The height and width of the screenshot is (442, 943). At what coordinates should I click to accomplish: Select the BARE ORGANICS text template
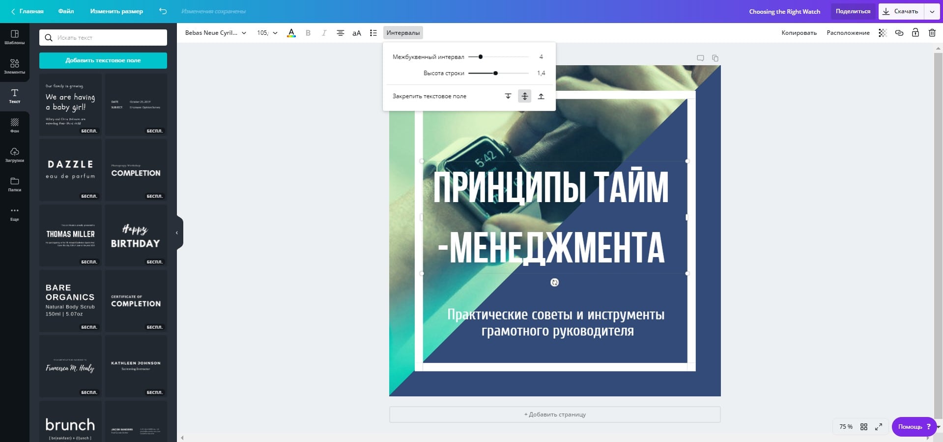(70, 301)
